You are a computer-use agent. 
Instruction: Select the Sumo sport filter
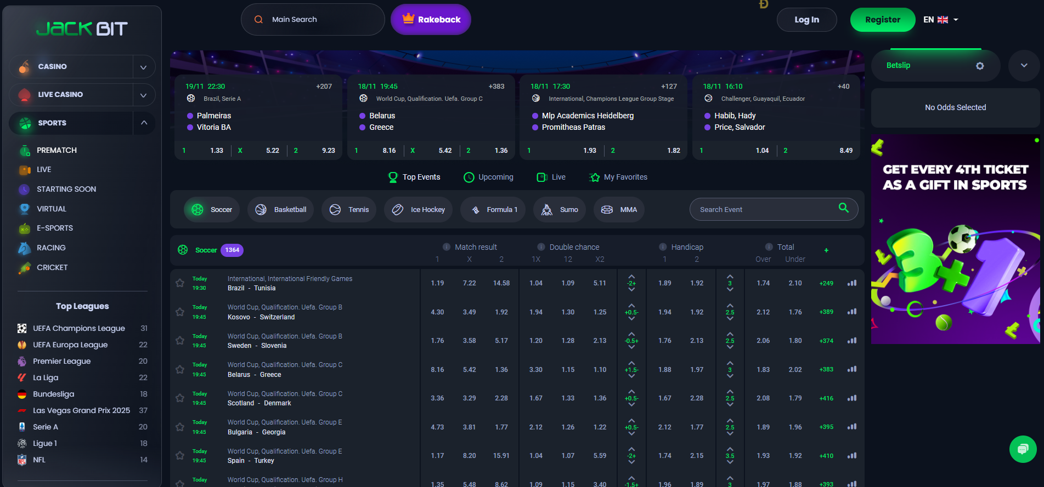coord(560,210)
